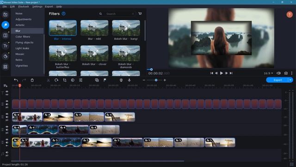Click the Rotate clip icon

[56, 80]
